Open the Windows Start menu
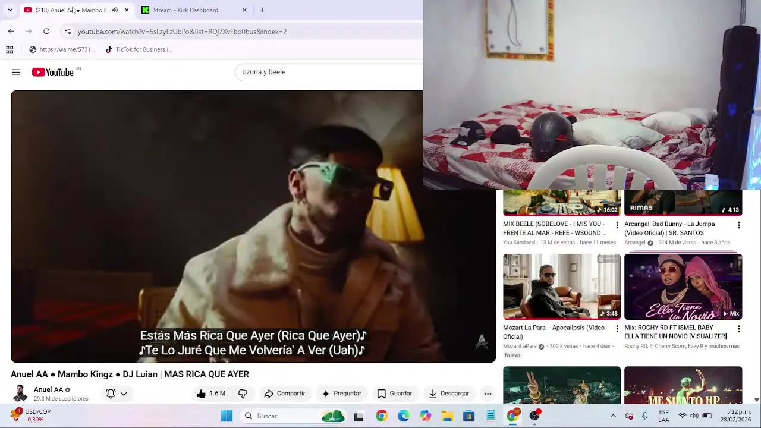Image resolution: width=761 pixels, height=428 pixels. [227, 416]
